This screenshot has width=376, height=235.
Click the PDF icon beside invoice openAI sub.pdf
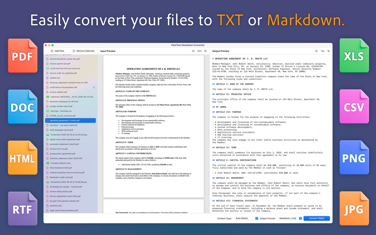(x=47, y=64)
